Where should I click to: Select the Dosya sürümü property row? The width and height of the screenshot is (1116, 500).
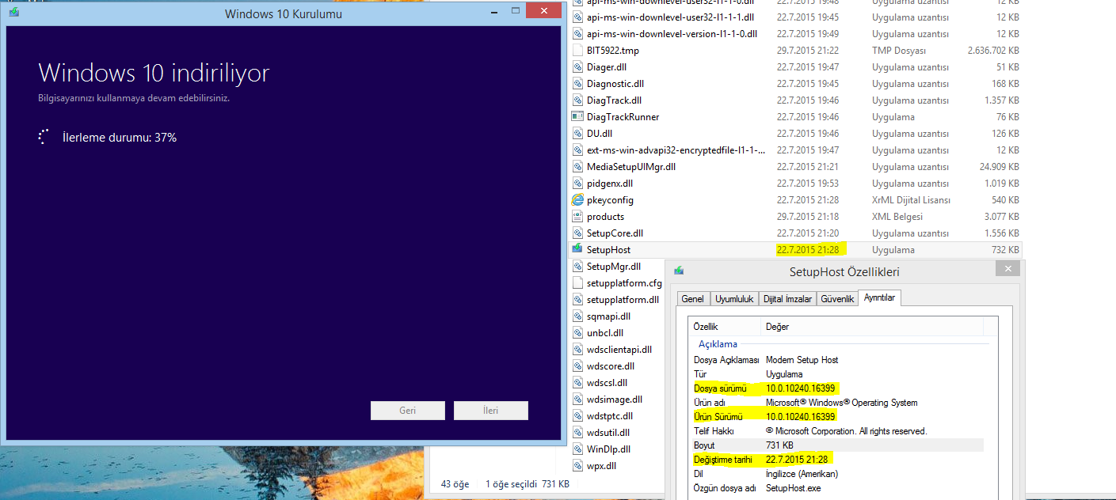(x=837, y=388)
